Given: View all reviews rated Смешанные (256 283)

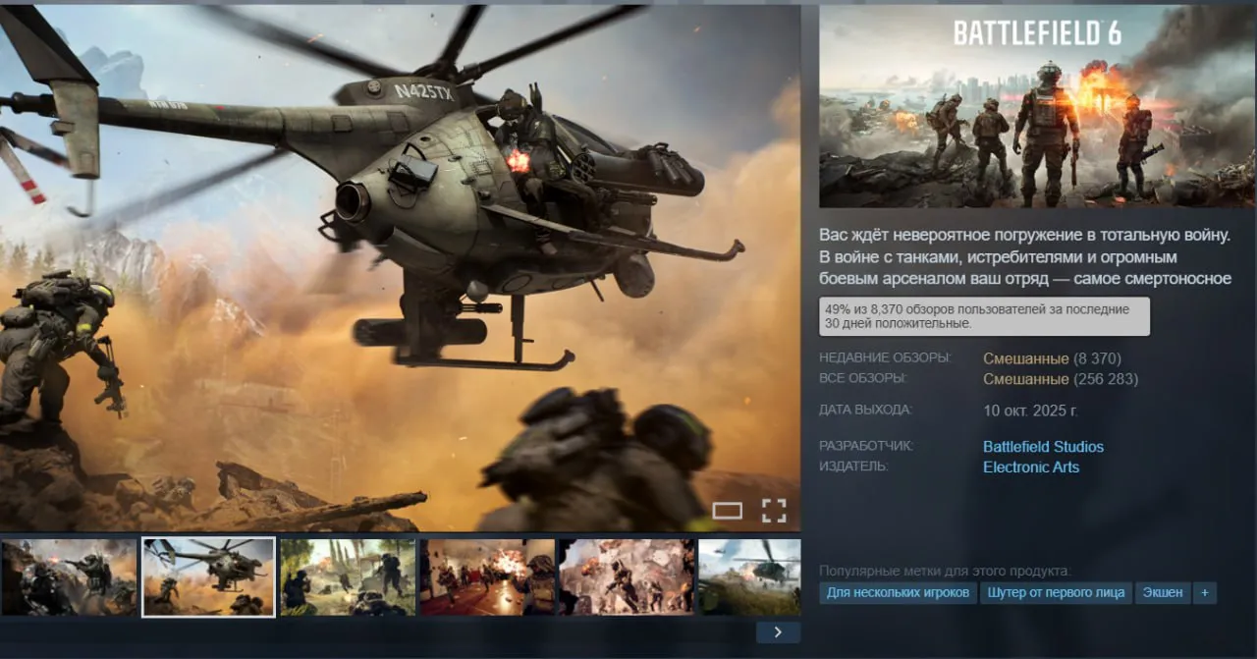Looking at the screenshot, I should (x=1061, y=378).
